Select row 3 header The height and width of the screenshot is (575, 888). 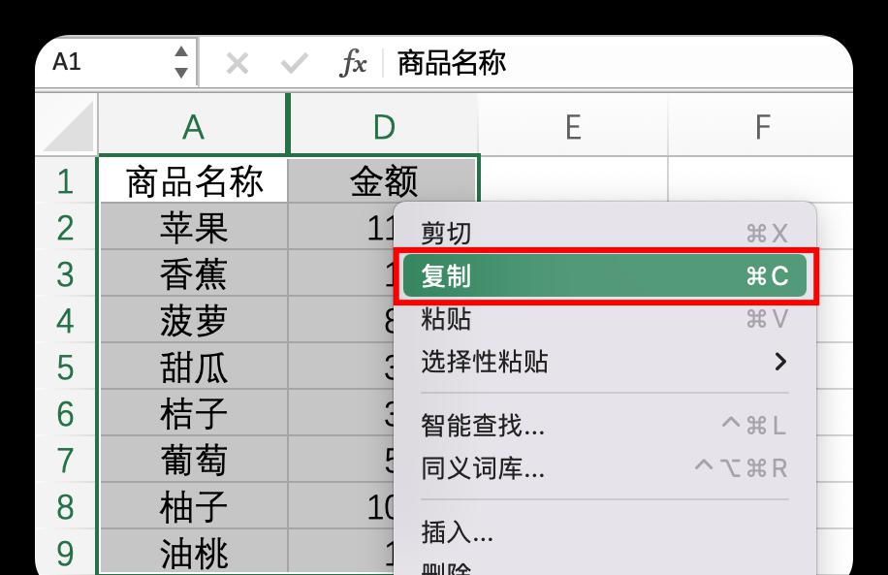66,273
